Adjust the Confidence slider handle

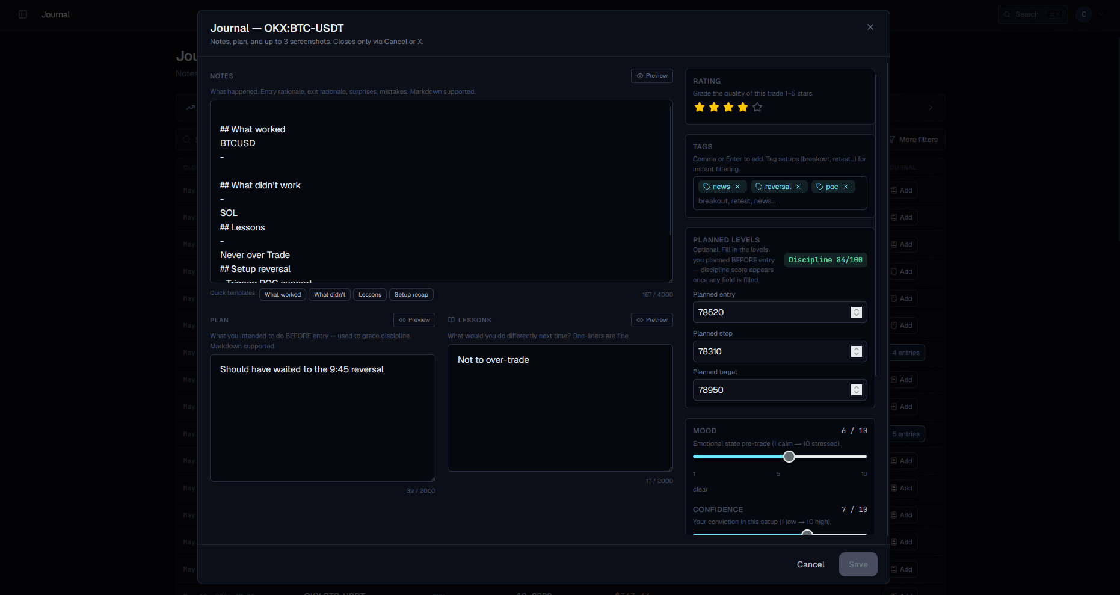[808, 533]
